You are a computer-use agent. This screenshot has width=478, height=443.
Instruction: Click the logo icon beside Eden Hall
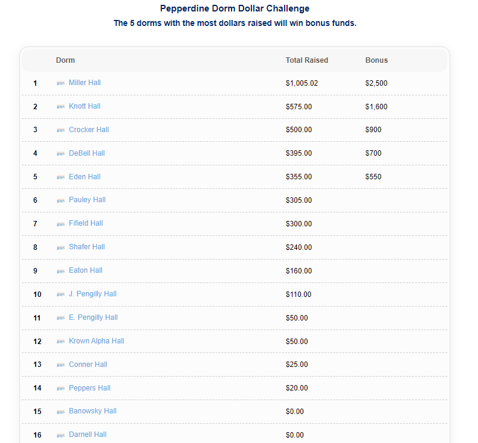pos(60,177)
